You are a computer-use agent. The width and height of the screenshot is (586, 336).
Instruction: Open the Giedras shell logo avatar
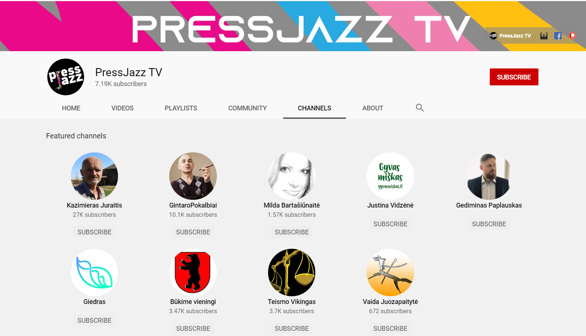point(94,272)
